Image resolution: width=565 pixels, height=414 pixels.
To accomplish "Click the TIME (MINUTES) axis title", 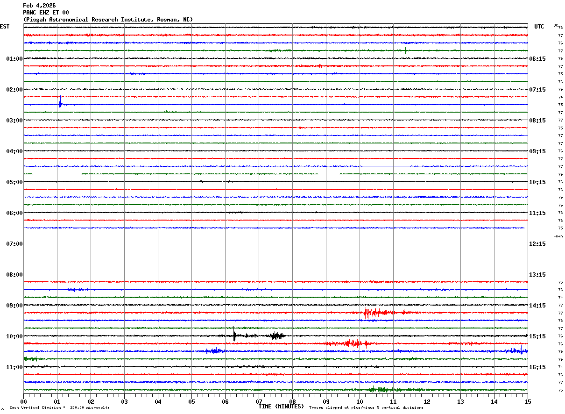I will point(281,407).
